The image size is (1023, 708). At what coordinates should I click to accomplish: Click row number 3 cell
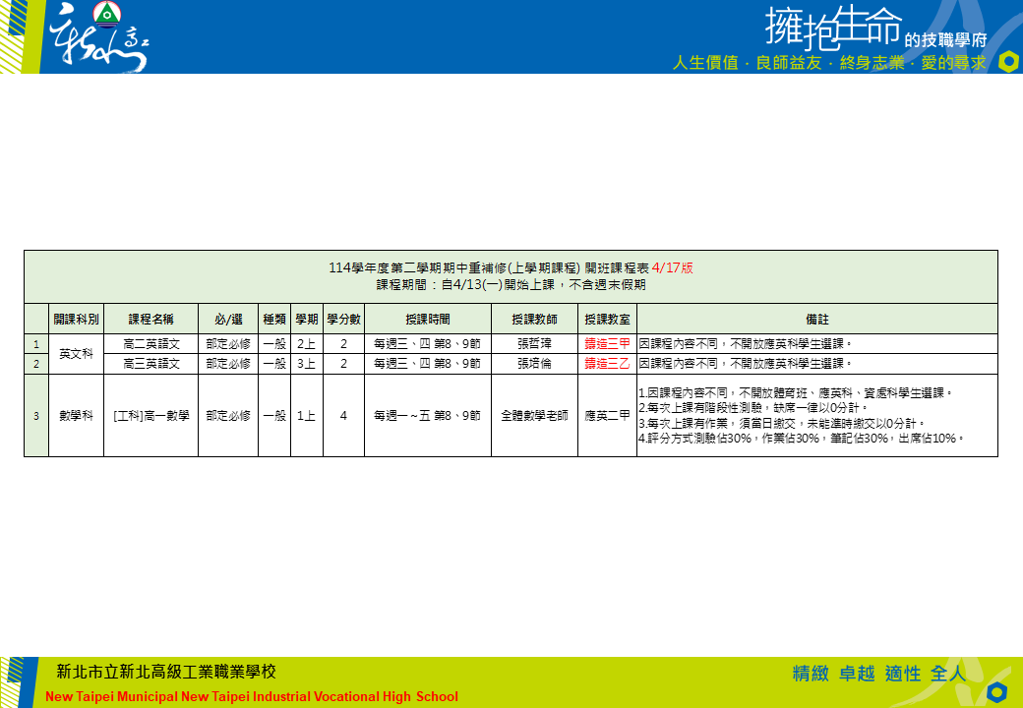(36, 415)
